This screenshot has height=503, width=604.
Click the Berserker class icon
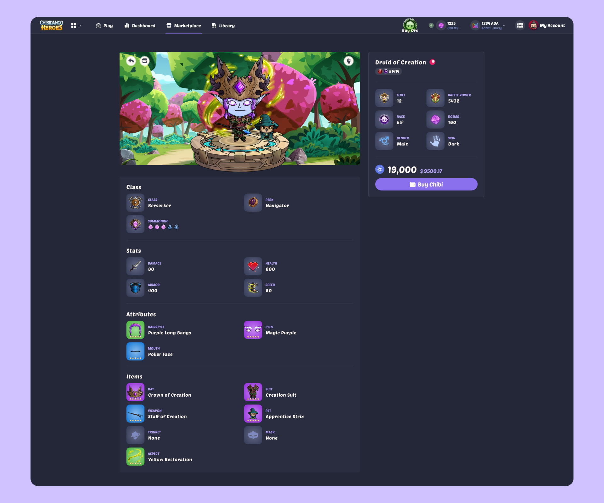pos(135,203)
